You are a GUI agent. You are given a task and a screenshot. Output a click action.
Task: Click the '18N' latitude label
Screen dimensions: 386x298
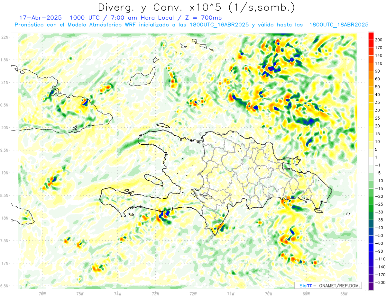(x=5, y=218)
